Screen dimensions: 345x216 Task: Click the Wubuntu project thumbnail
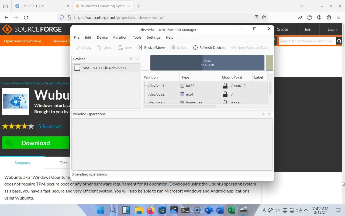tap(15, 101)
